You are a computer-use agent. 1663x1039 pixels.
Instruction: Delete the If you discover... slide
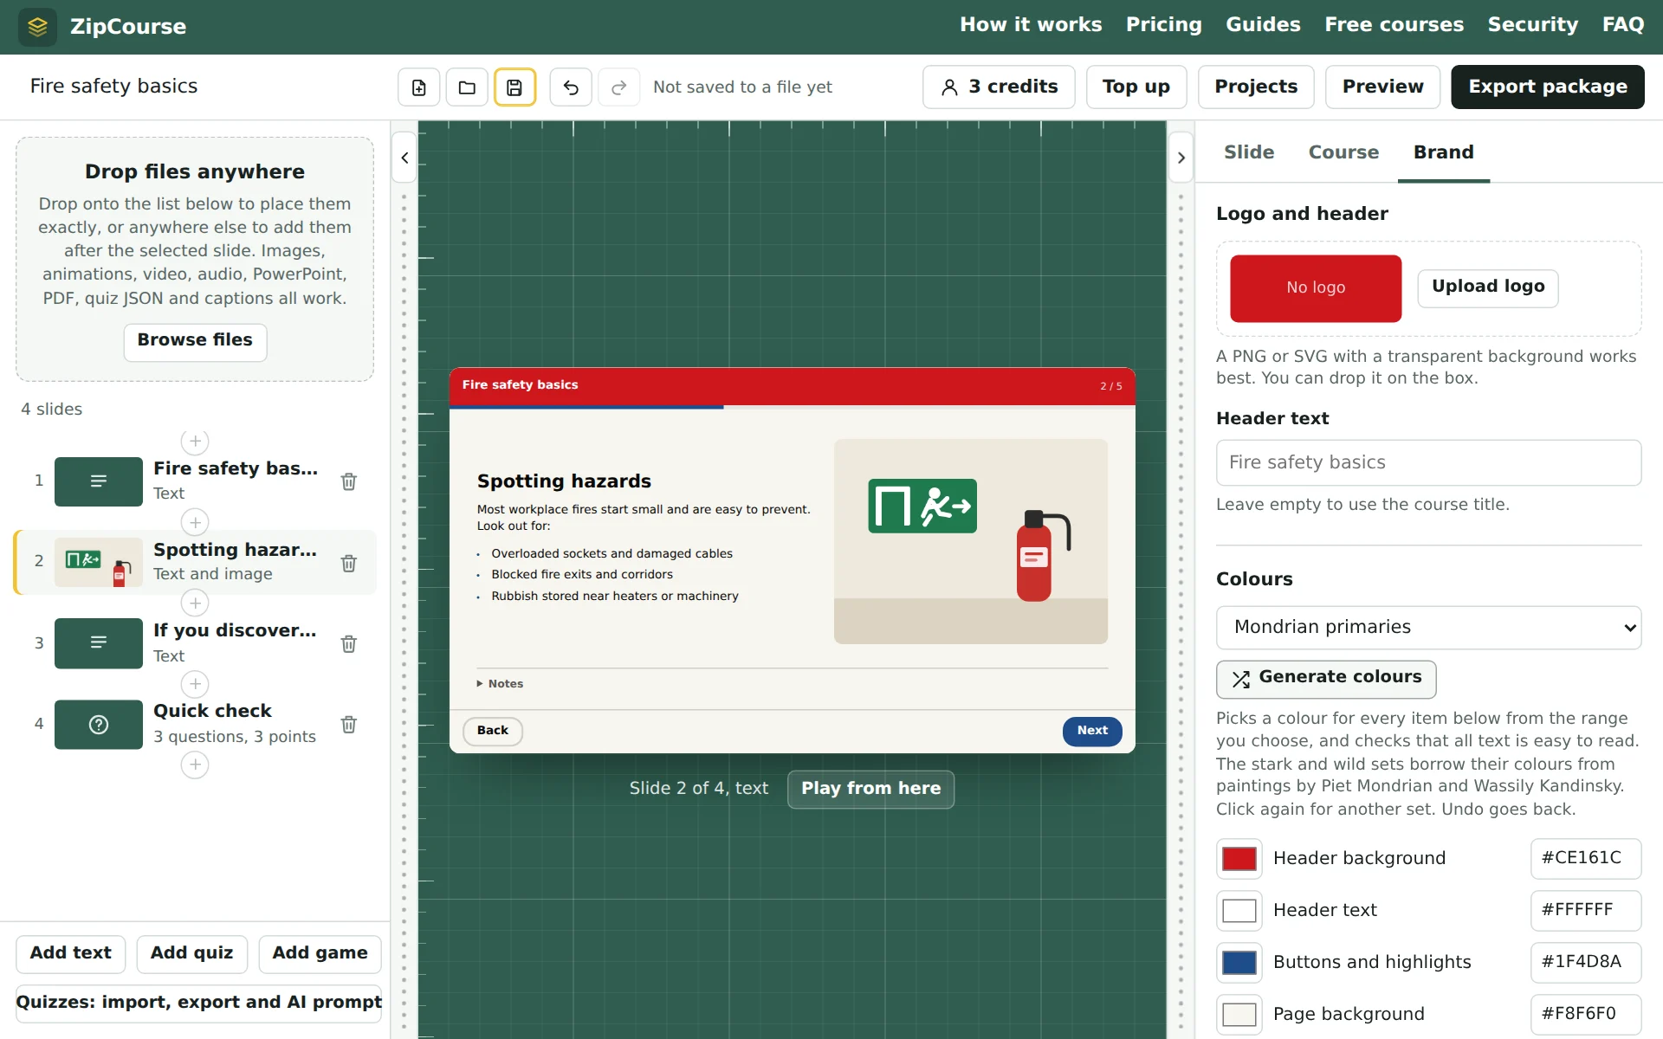[349, 644]
